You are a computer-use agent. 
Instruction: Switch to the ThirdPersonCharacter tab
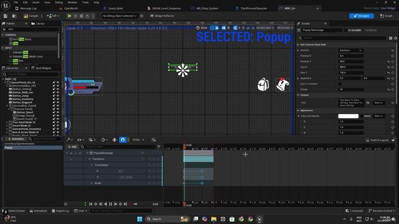point(251,8)
